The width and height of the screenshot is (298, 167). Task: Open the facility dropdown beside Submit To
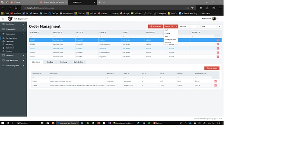coord(189,27)
